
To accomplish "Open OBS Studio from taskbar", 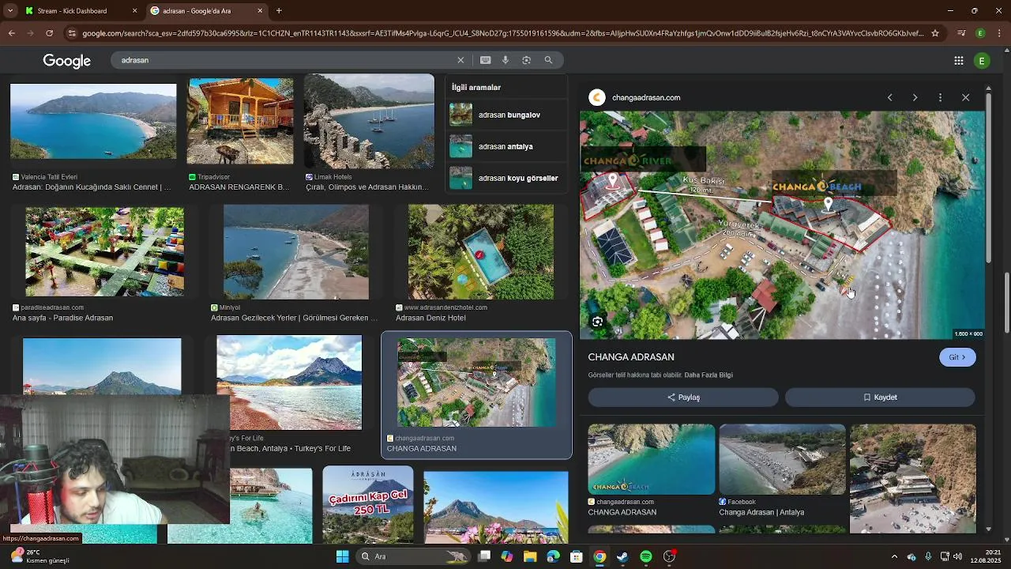I will (669, 556).
